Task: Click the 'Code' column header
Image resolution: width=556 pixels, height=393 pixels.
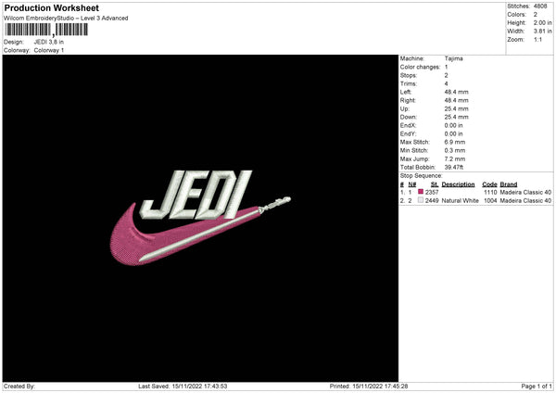Action: coord(489,184)
